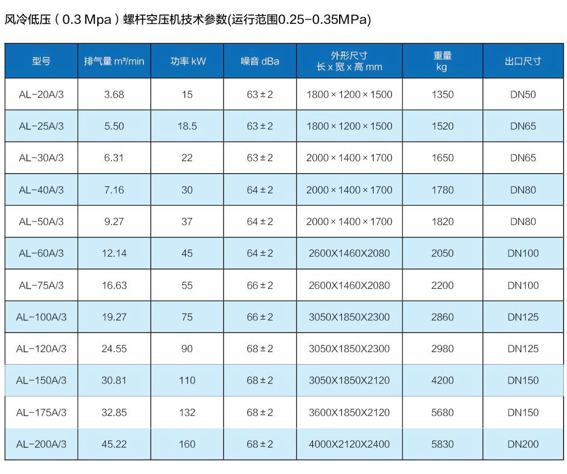Select the DN50 outlet size cell

523,94
